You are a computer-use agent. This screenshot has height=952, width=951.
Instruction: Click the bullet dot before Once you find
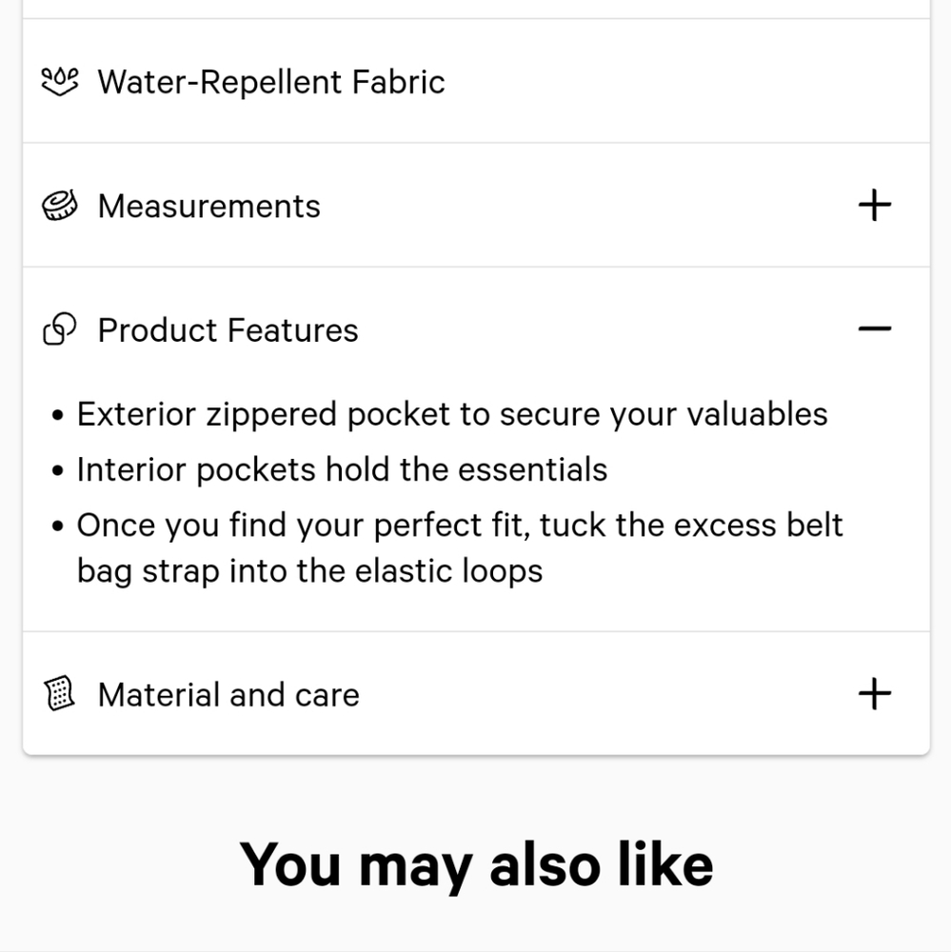(58, 526)
